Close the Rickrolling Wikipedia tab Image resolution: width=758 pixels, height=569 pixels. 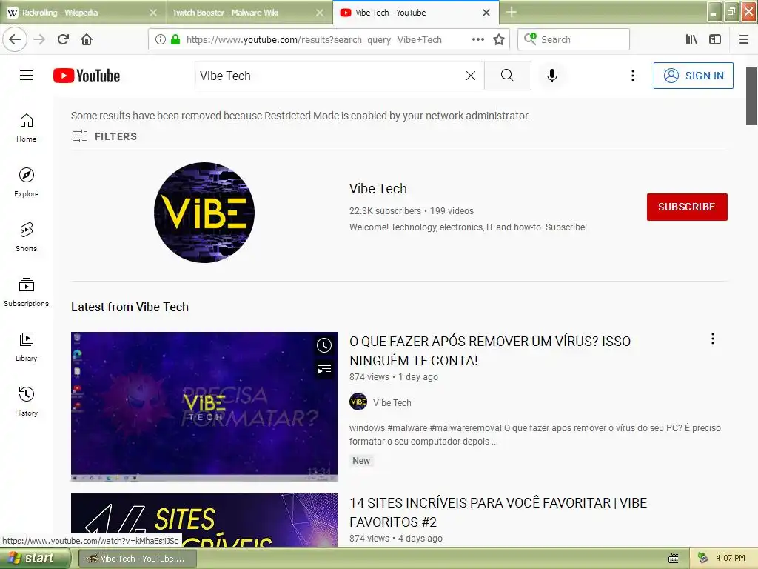(x=152, y=13)
